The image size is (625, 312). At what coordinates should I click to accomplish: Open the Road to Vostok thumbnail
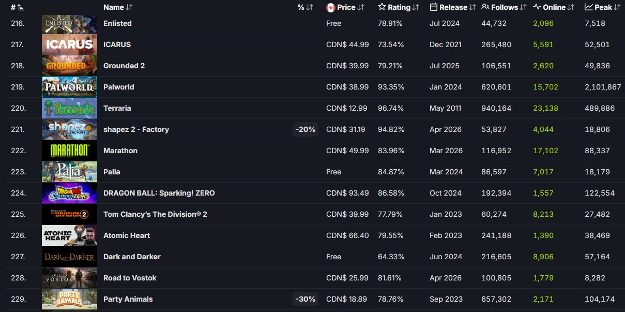click(x=69, y=278)
